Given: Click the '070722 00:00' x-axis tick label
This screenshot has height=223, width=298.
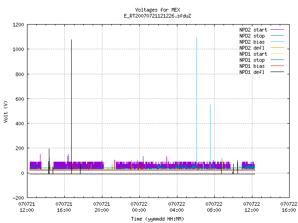Looking at the screenshot, I should (x=139, y=207).
